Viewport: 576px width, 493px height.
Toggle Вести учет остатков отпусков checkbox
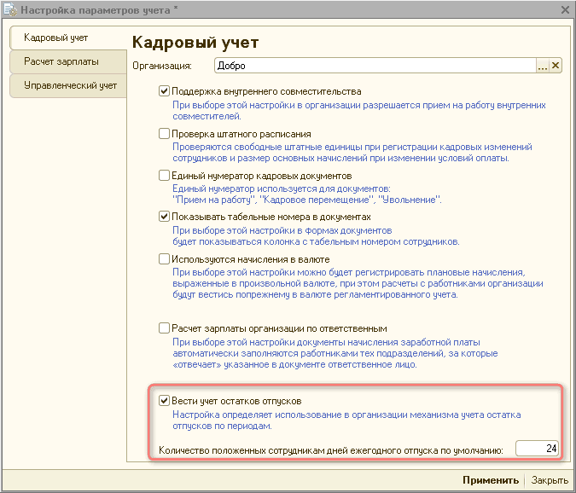pyautogui.click(x=165, y=401)
